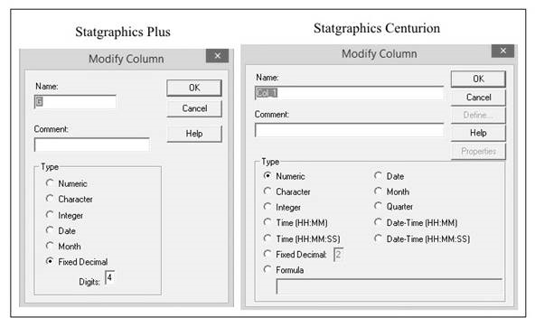Viewport: 535px width, 327px height.
Task: Select Month type in Centurion dialog
Action: click(x=378, y=191)
